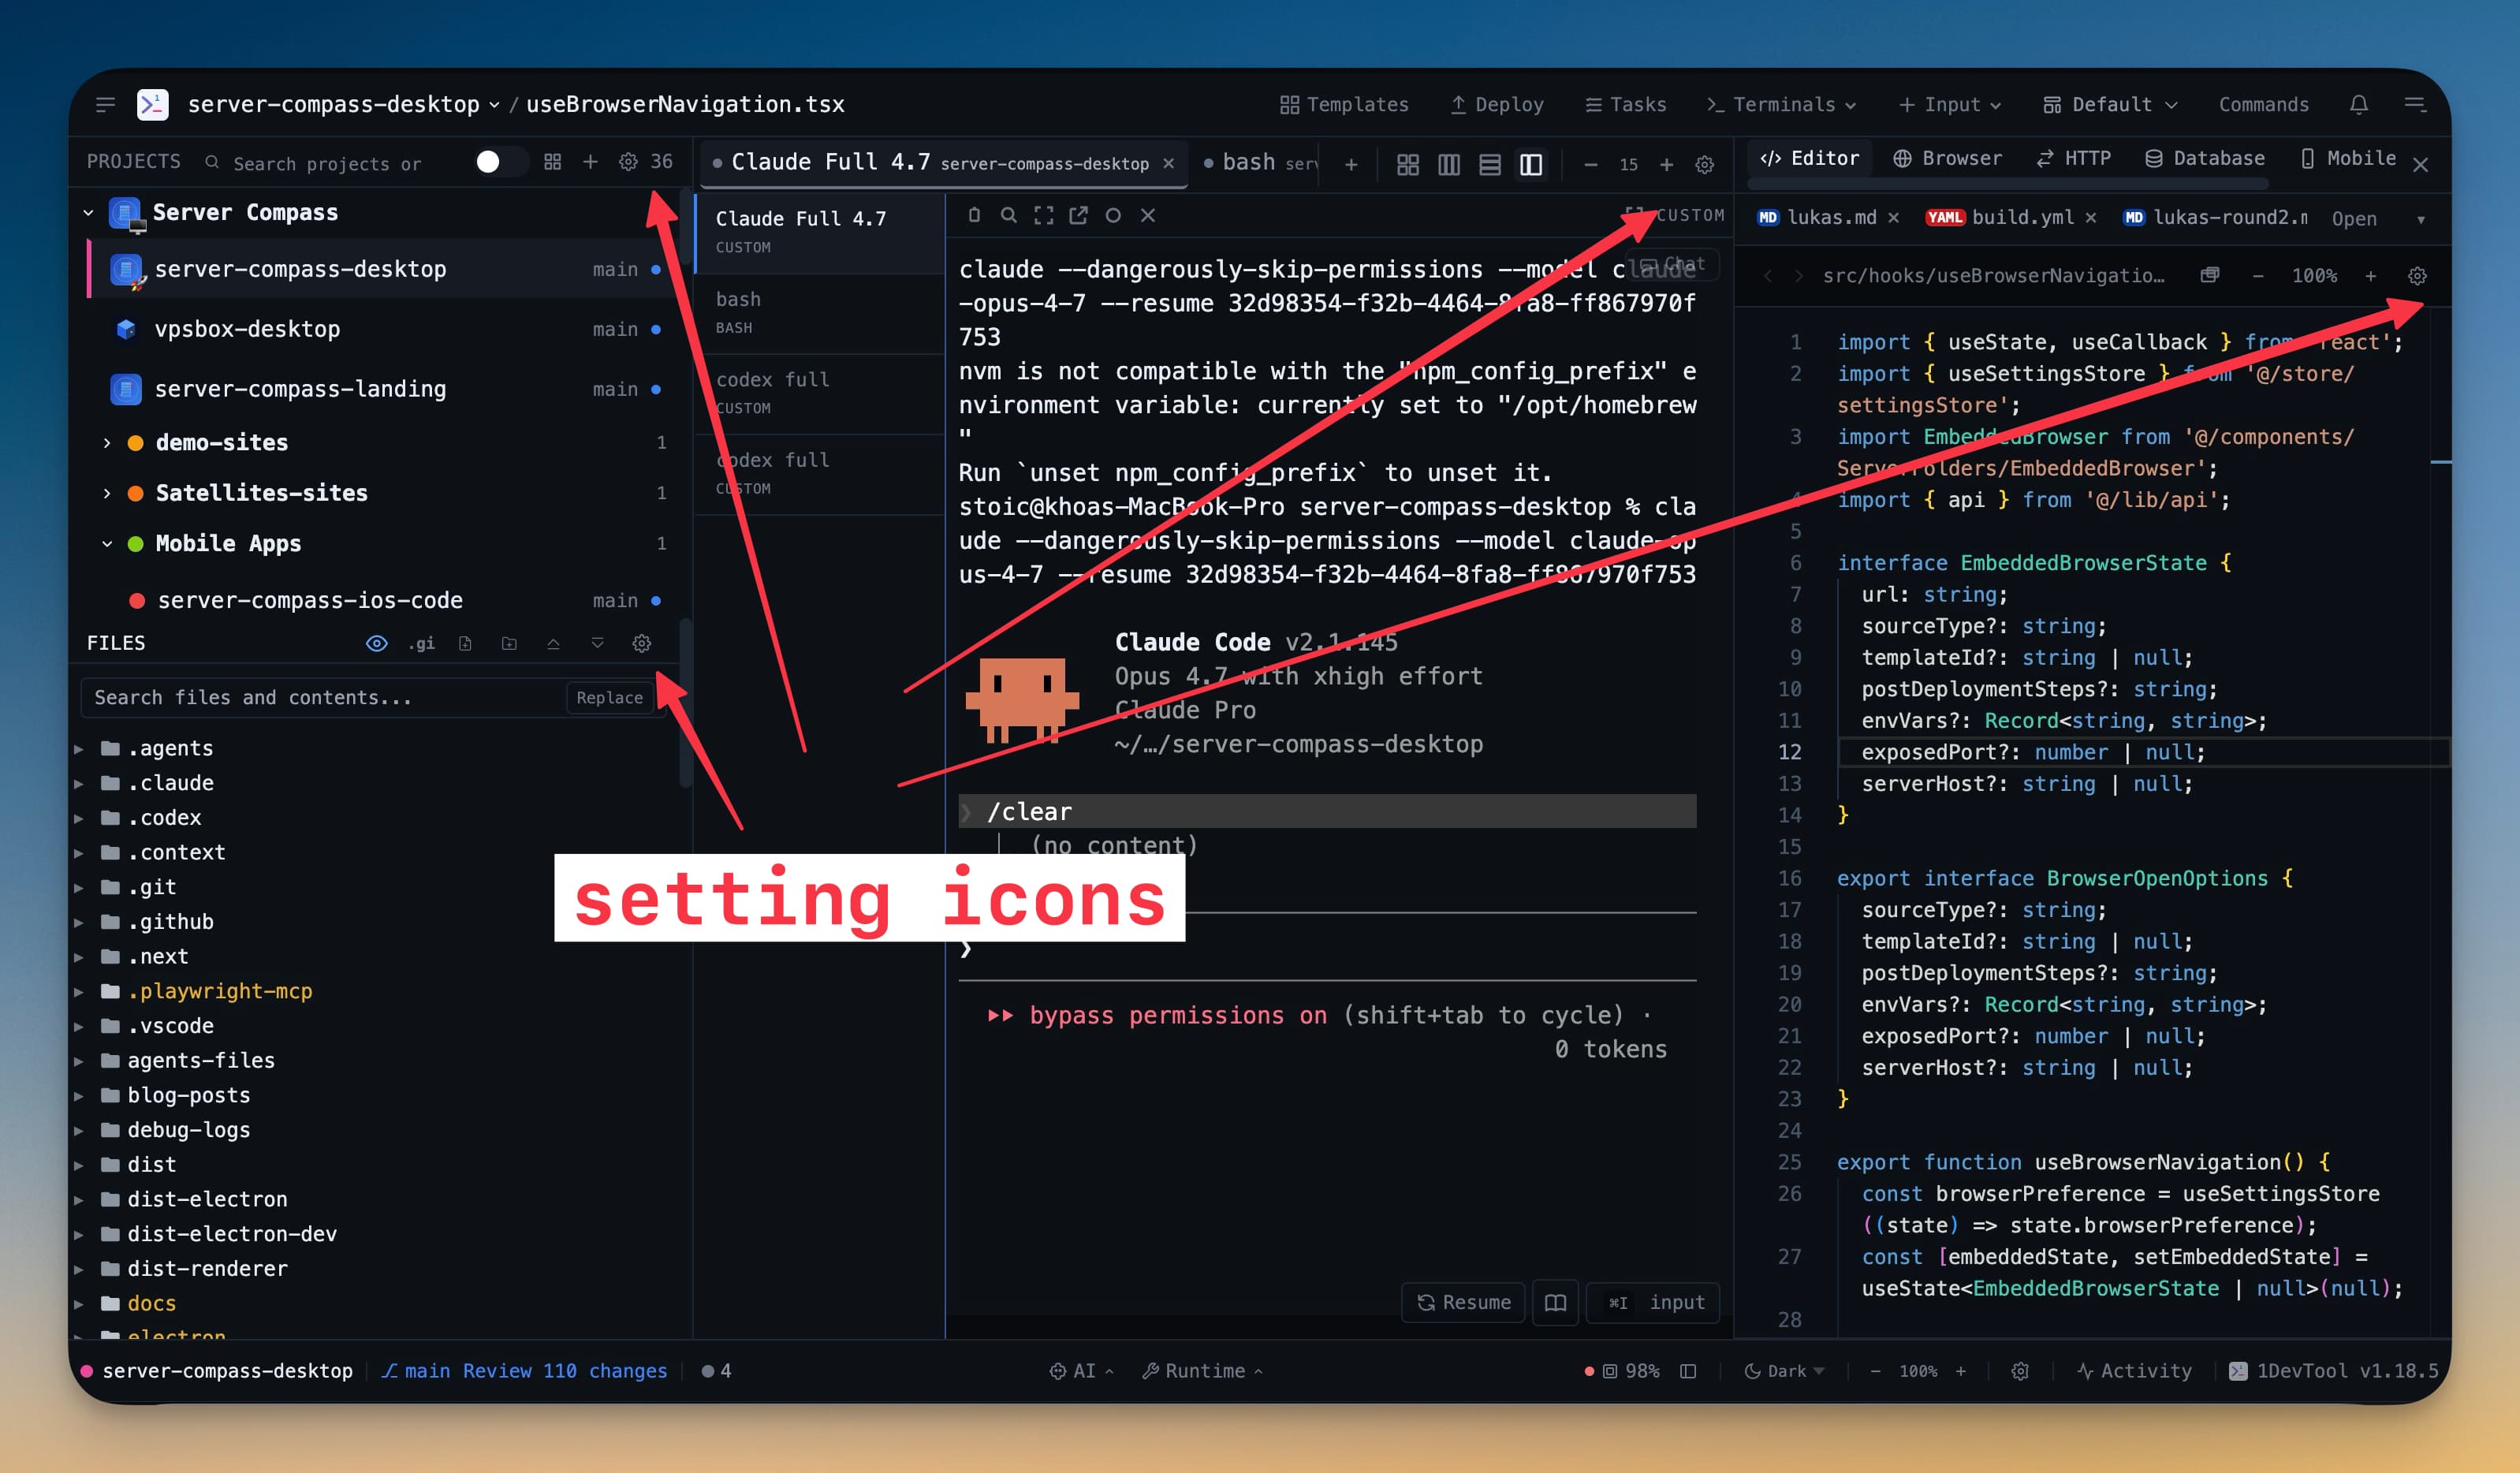Maximize the terminal pane
This screenshot has height=1473, width=2520.
click(1044, 215)
